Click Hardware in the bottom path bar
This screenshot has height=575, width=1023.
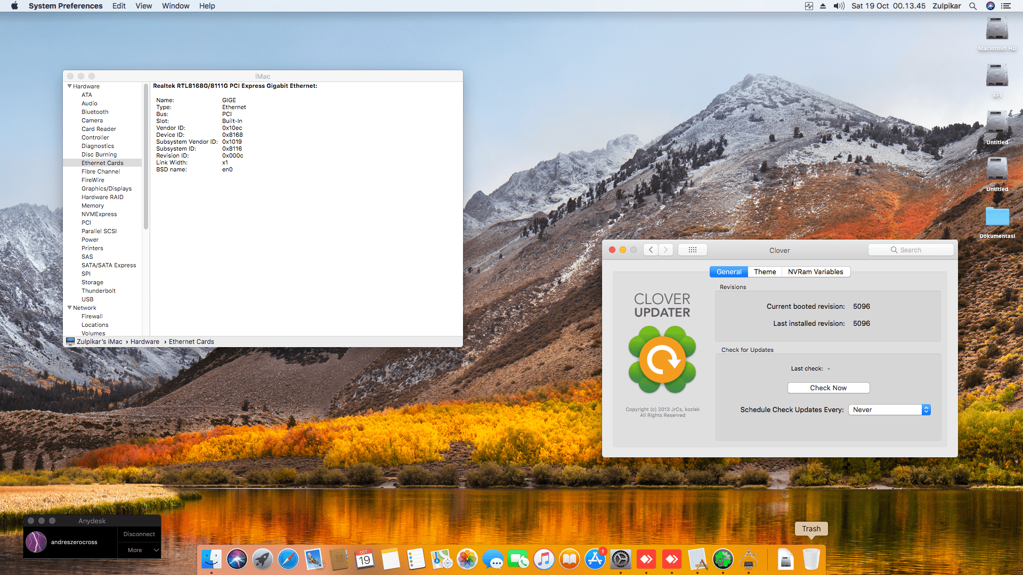(145, 342)
